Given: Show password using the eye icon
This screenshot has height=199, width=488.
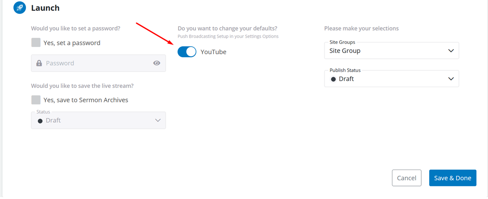Looking at the screenshot, I should point(157,63).
